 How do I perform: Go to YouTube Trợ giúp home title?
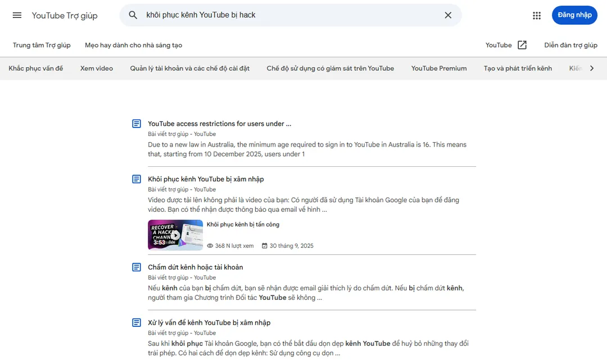coord(65,16)
